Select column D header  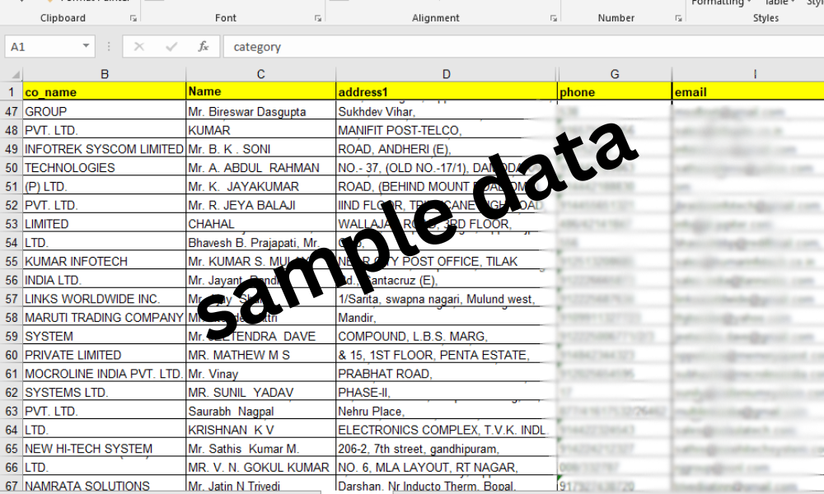[x=446, y=75]
